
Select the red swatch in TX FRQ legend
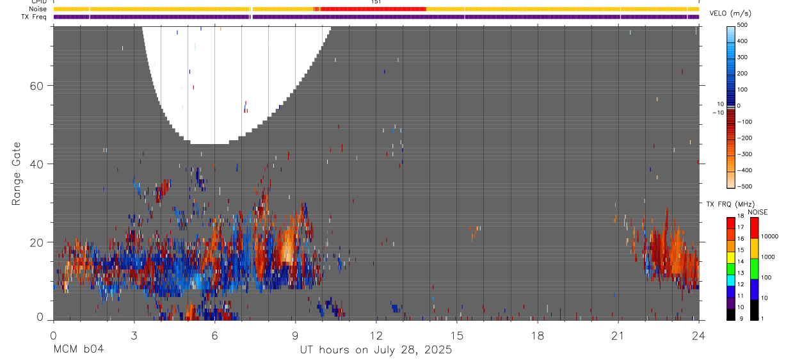(732, 223)
